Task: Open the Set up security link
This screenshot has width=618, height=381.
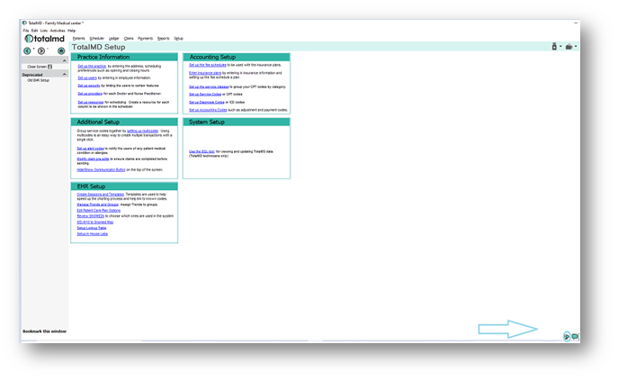Action: click(89, 86)
